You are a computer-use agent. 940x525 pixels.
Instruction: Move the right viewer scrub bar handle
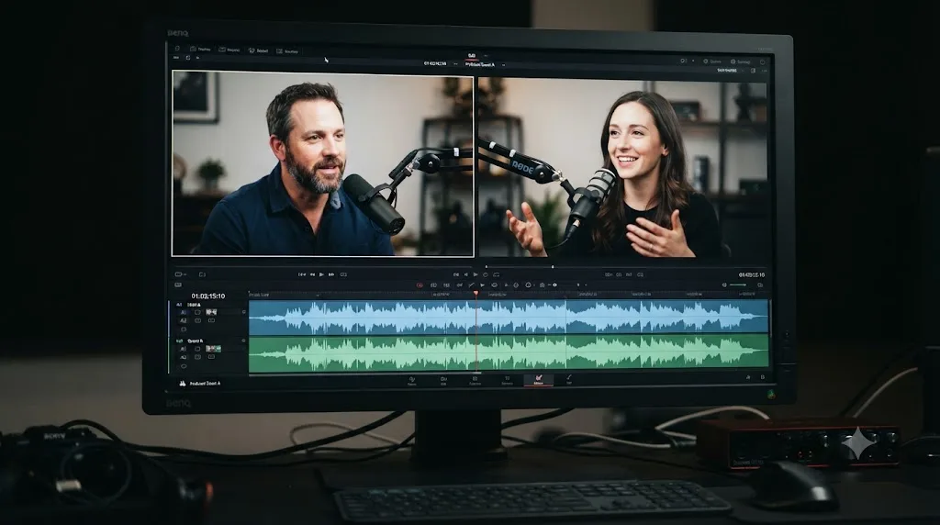coord(552,267)
